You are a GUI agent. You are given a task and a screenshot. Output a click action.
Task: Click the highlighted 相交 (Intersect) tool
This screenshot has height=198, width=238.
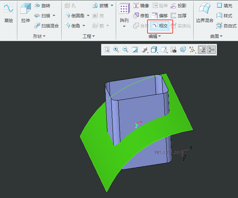[160, 26]
